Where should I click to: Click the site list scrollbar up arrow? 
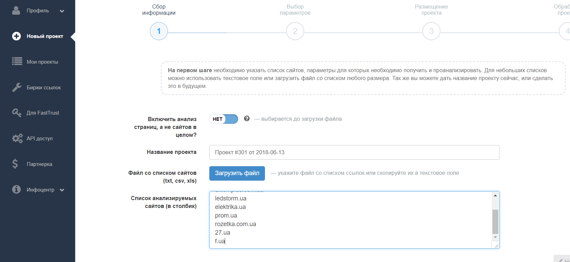coord(495,195)
